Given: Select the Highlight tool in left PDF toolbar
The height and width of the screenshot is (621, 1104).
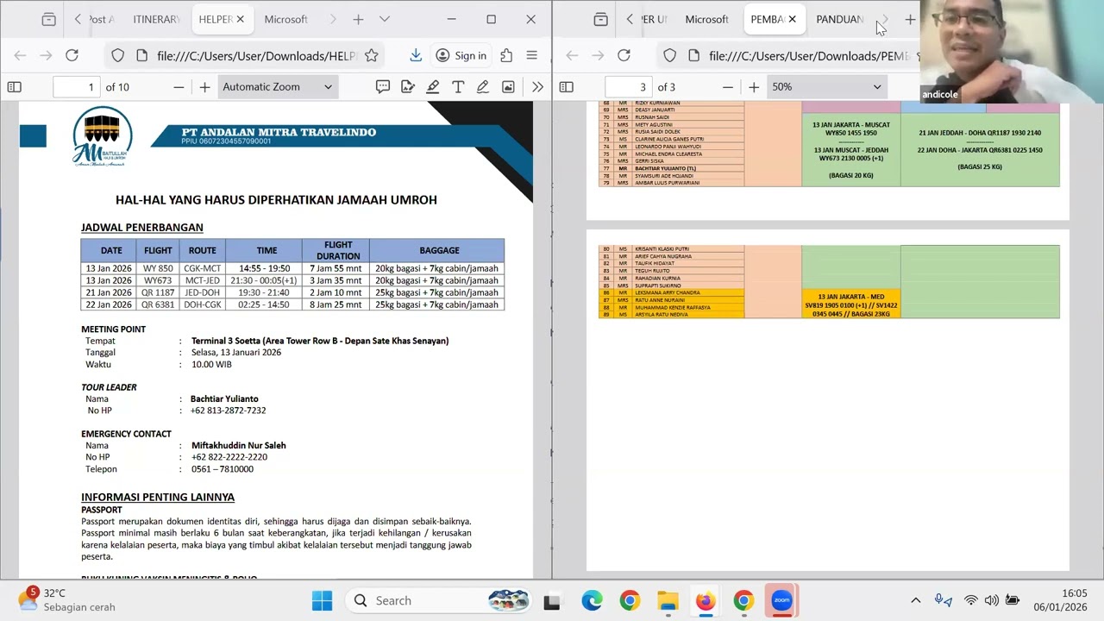Looking at the screenshot, I should 433,86.
